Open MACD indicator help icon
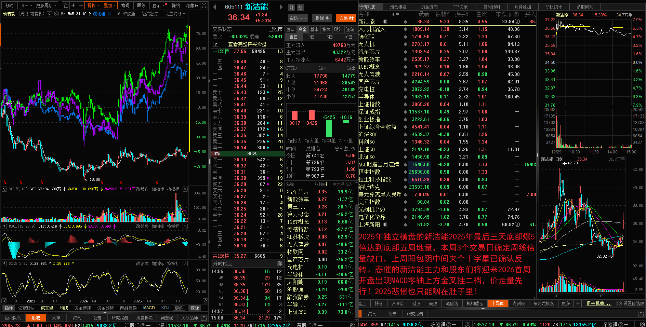Screen dimensions: 646x327 coord(4,226)
